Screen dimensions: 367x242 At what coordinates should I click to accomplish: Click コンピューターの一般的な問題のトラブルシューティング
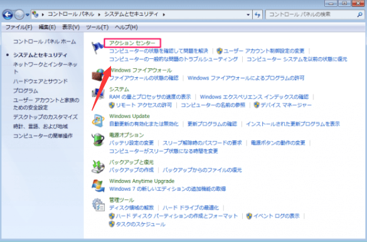click(173, 59)
